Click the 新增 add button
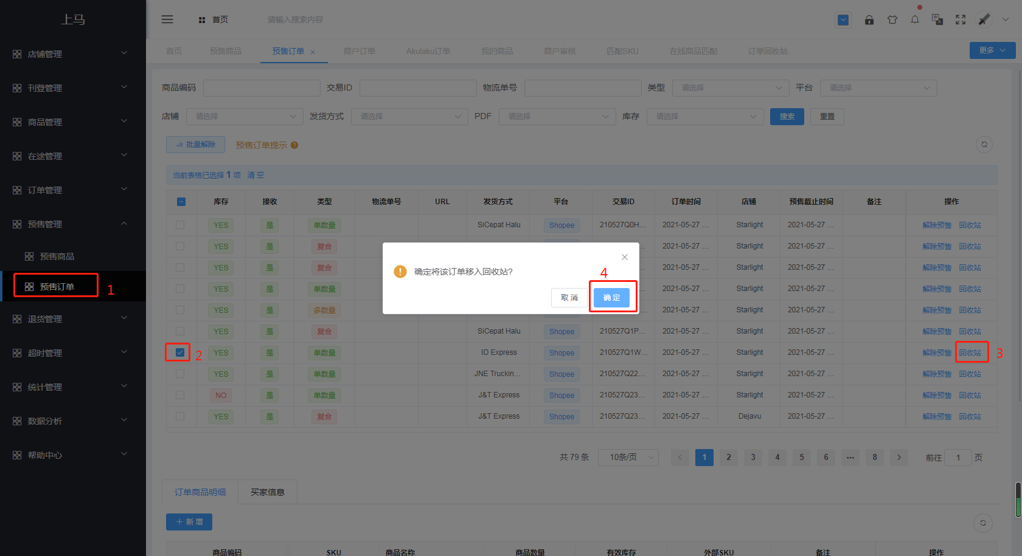This screenshot has width=1022, height=556. 189,522
